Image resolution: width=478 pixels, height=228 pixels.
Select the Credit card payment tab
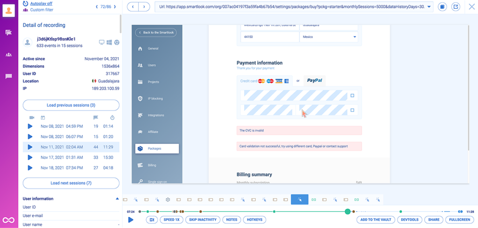coord(265,81)
